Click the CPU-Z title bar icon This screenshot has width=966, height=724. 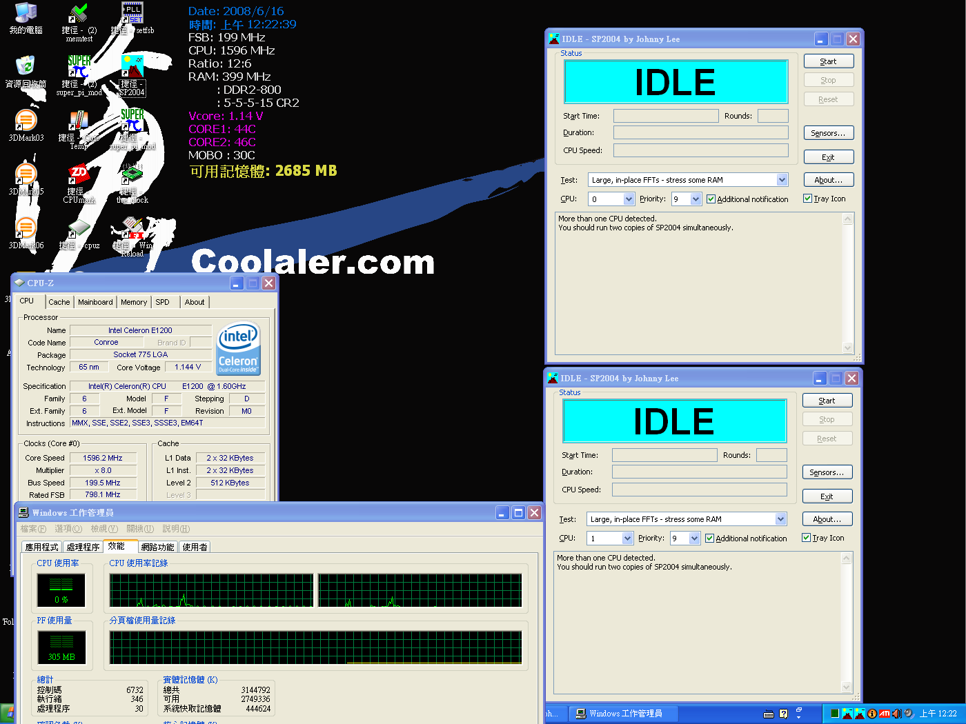click(x=19, y=283)
